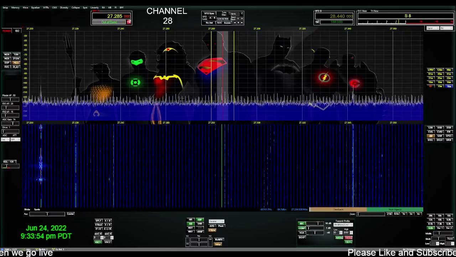Toggle the Peak hold button
456x257 pixels.
click(x=221, y=226)
